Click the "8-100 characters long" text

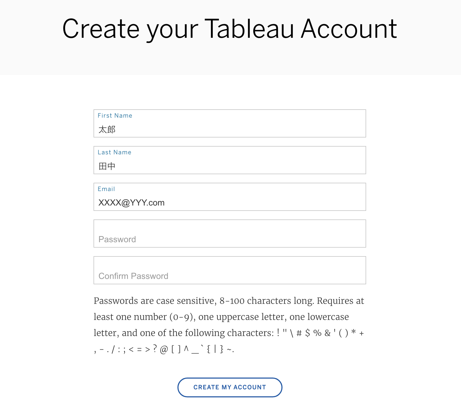266,301
